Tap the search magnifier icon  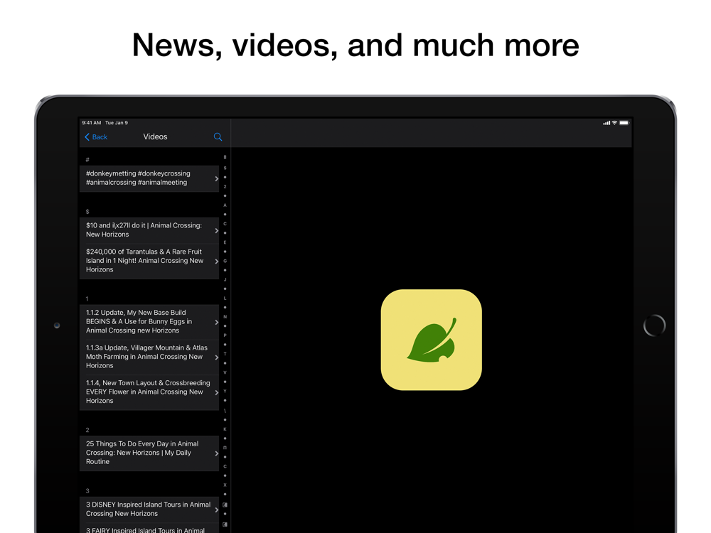[218, 137]
